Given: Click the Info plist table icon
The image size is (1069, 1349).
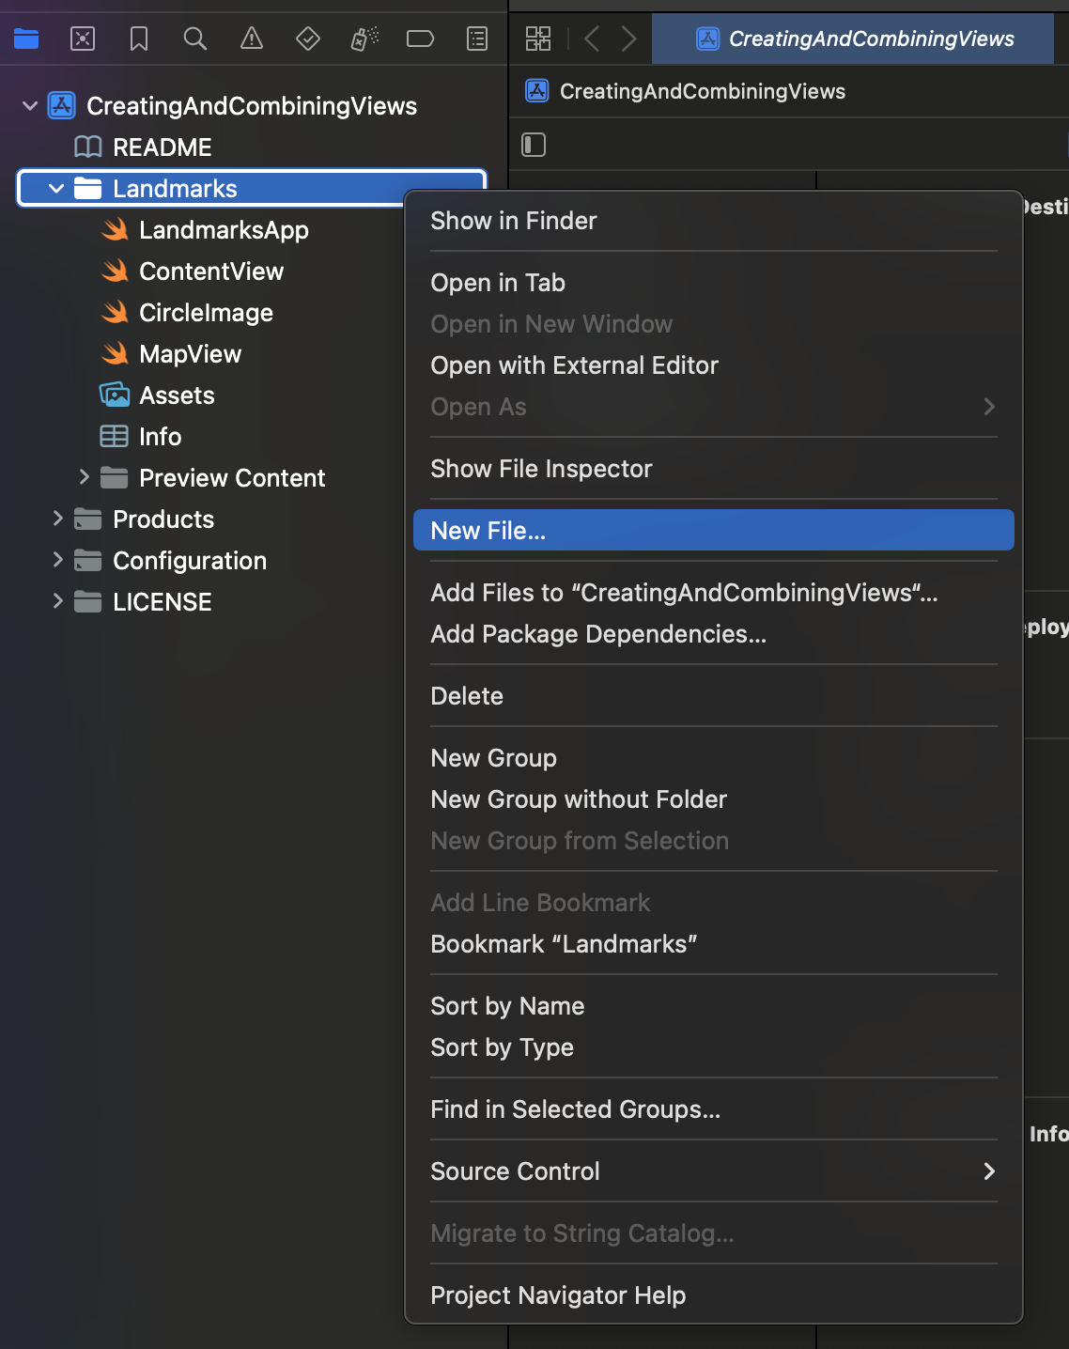Looking at the screenshot, I should [x=115, y=436].
